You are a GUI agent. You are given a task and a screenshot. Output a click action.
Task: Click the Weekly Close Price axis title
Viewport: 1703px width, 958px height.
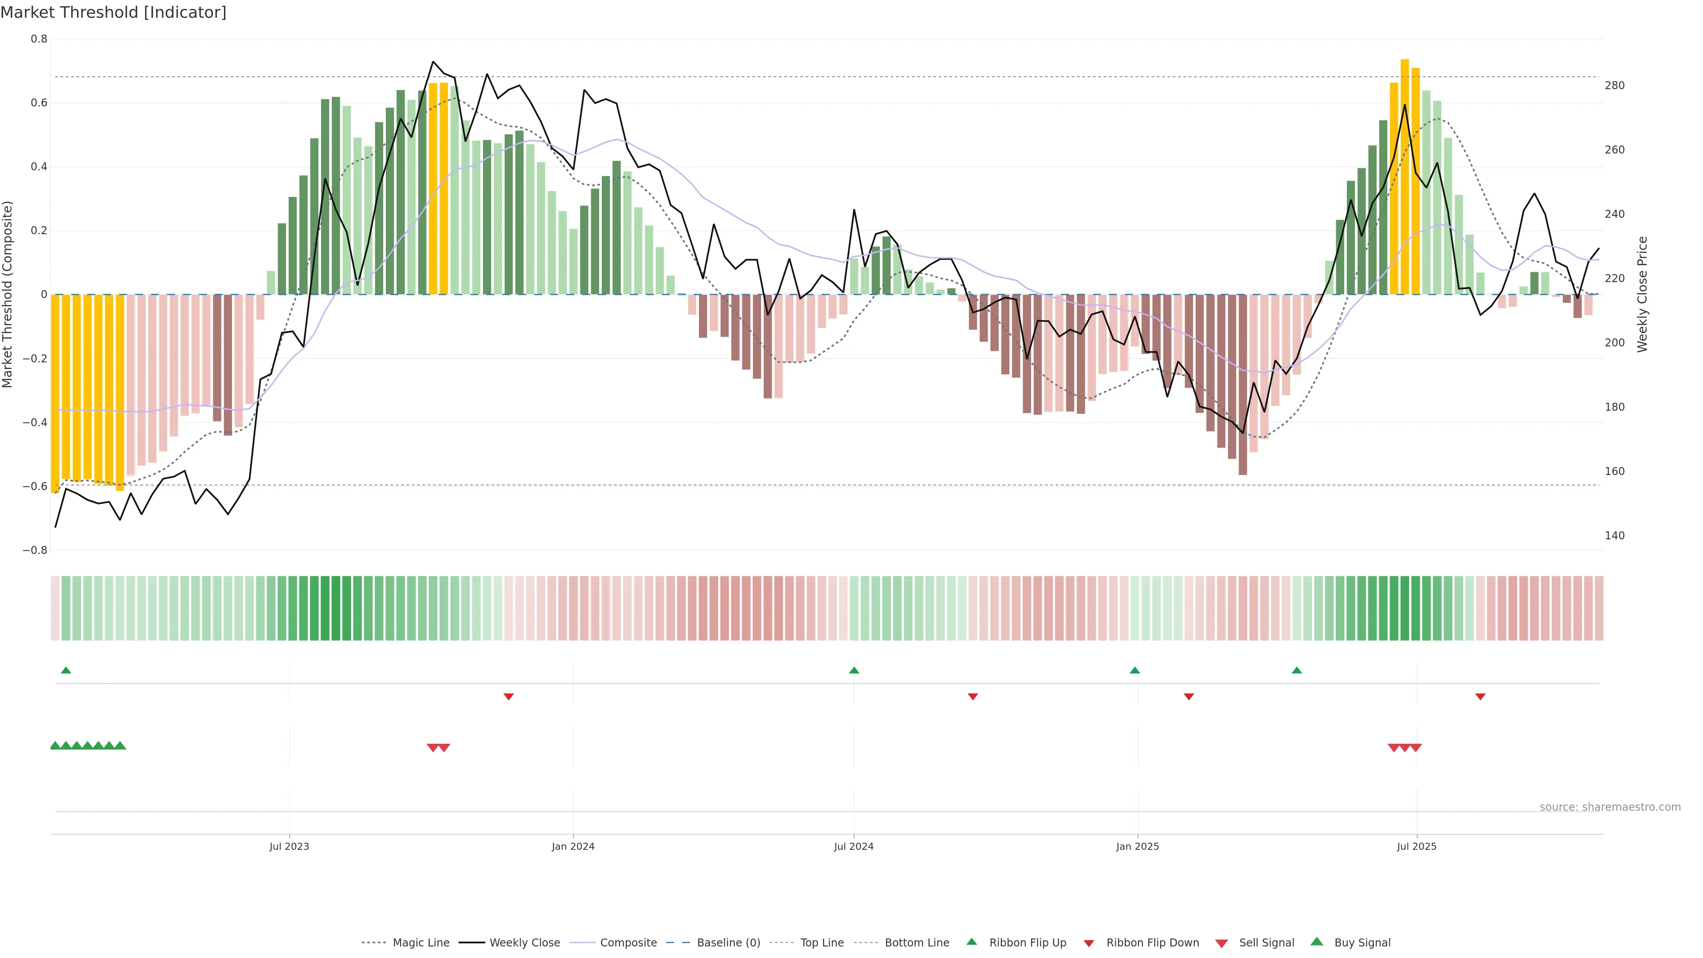(x=1642, y=294)
